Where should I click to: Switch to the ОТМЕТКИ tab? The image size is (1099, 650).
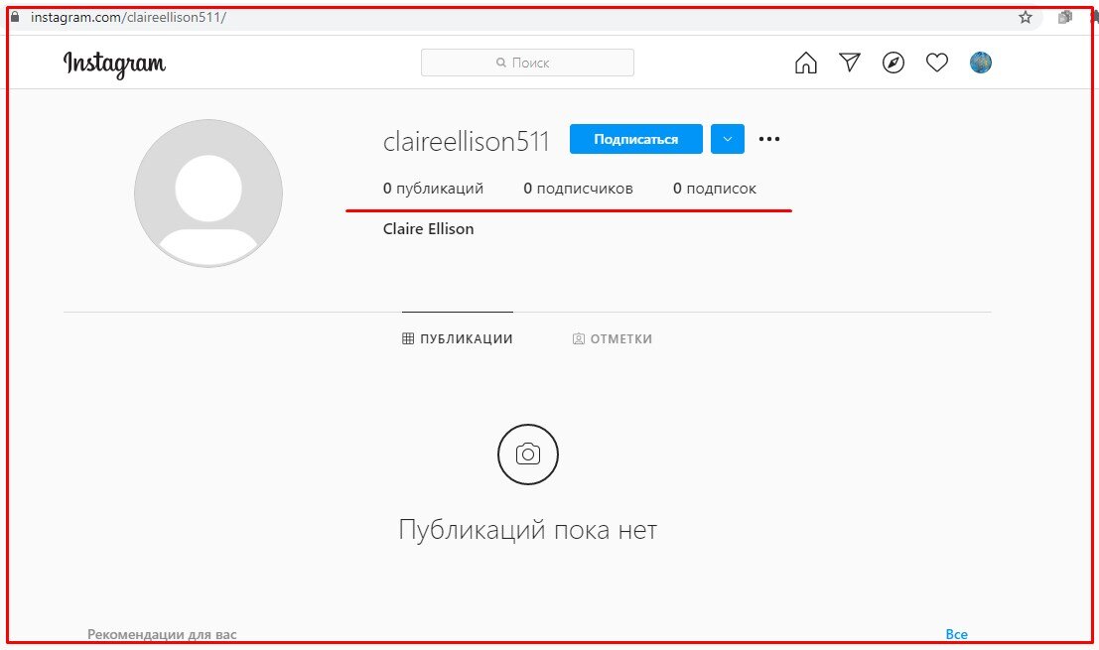pyautogui.click(x=620, y=338)
